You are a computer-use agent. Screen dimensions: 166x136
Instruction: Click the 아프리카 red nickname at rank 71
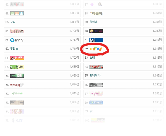(17, 85)
